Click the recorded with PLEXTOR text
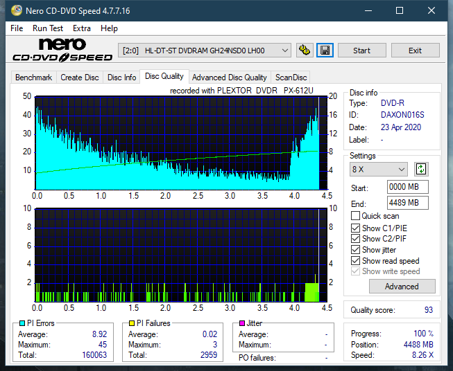This screenshot has height=371, width=453. coord(241,91)
